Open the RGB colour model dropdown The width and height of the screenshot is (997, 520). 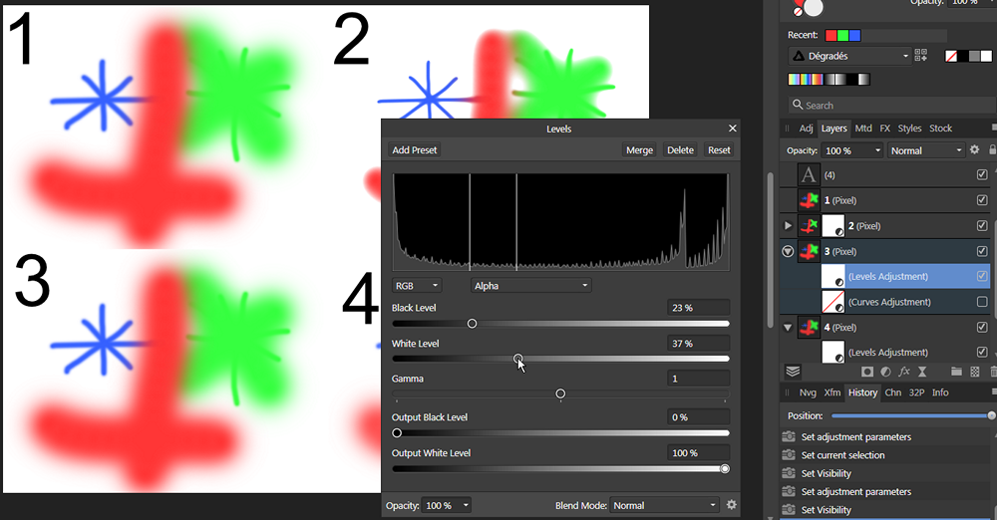[417, 286]
